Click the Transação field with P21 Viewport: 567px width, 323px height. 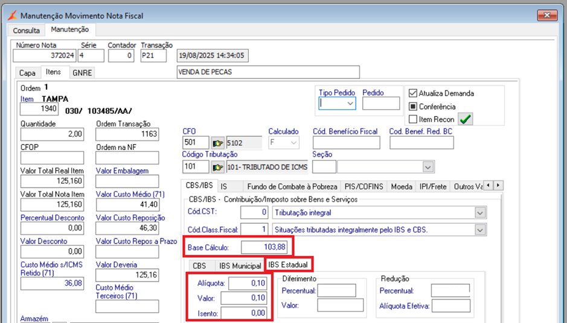point(154,55)
